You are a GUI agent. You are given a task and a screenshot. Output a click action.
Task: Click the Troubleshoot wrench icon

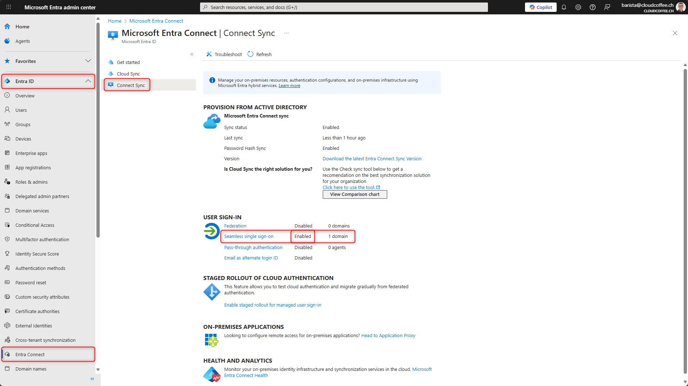pyautogui.click(x=209, y=54)
